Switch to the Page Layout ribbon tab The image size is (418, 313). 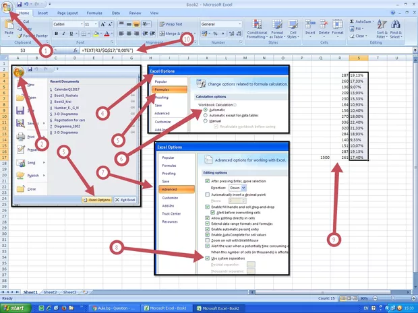pyautogui.click(x=67, y=13)
